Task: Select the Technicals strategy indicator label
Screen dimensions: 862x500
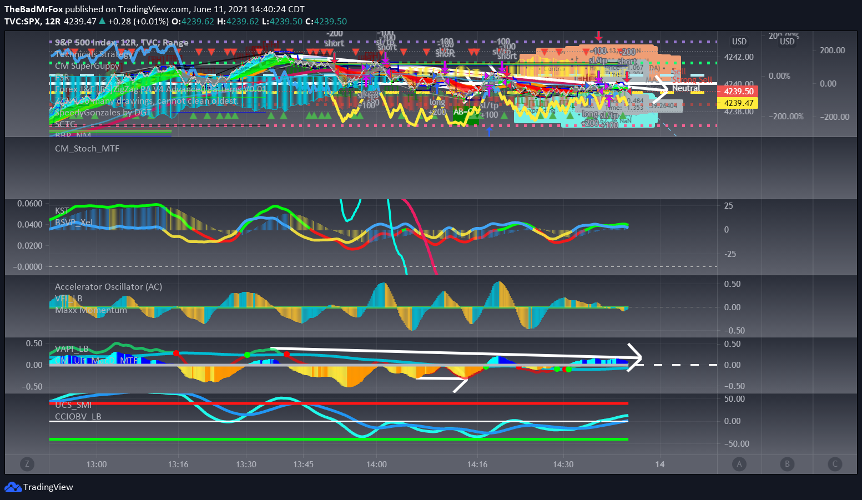Action: pyautogui.click(x=94, y=54)
